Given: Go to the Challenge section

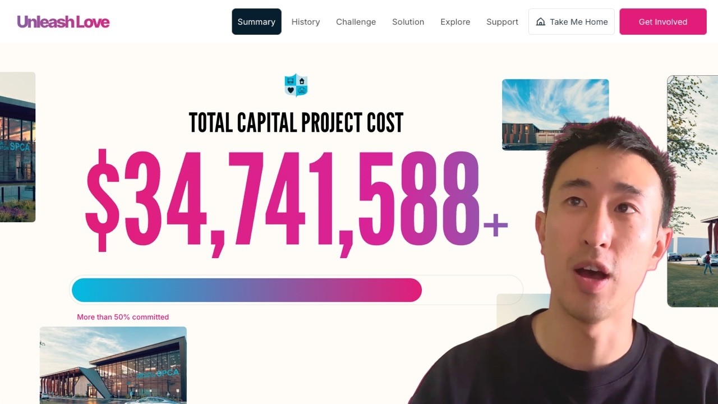Looking at the screenshot, I should coord(356,22).
